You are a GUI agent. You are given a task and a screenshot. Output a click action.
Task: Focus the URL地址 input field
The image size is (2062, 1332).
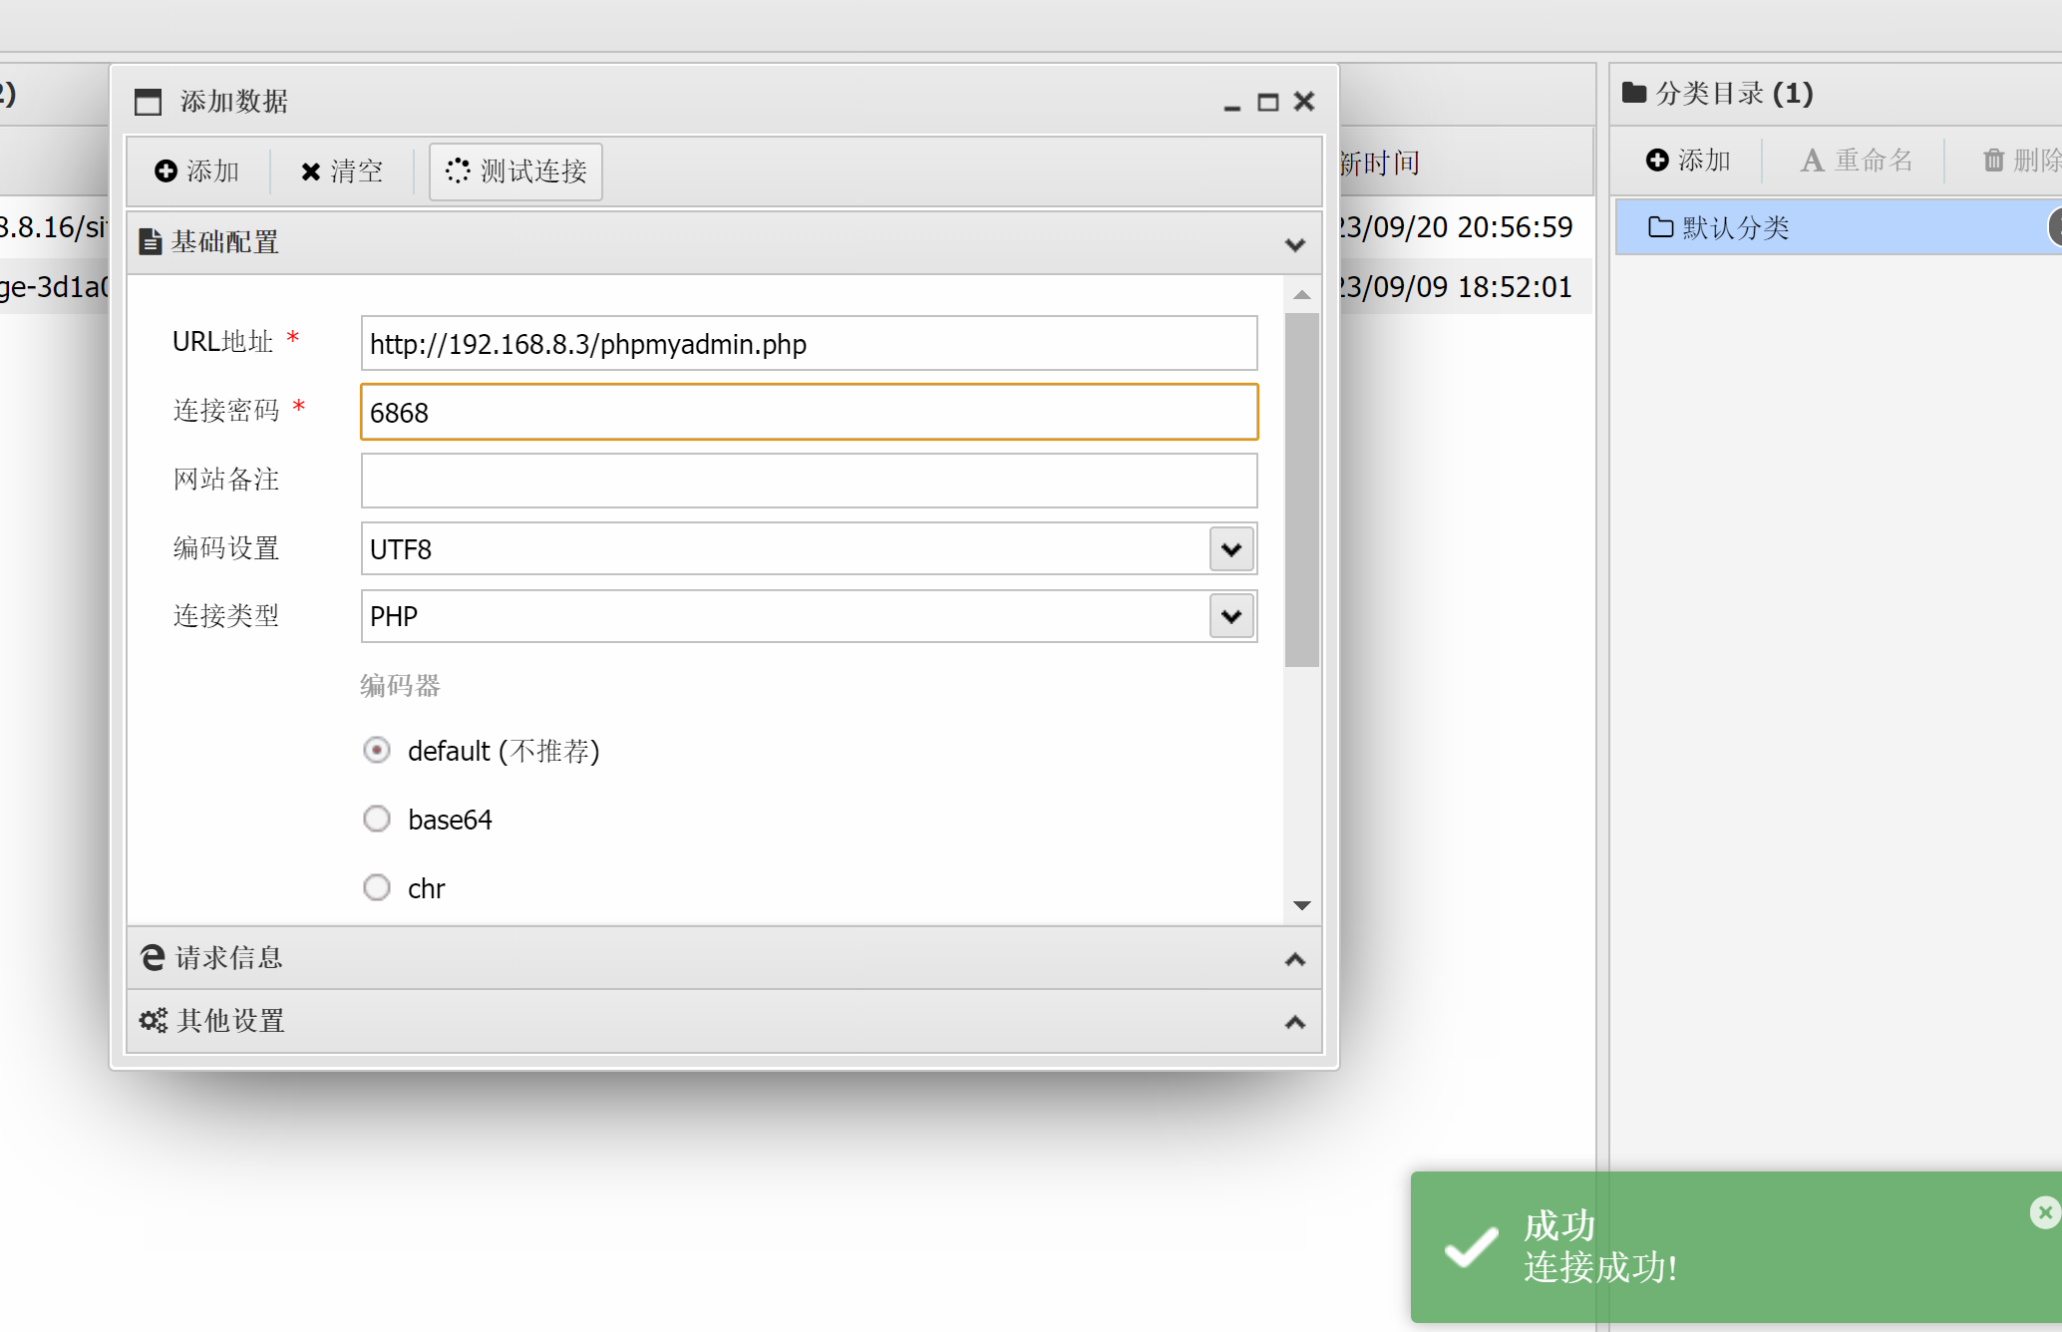[x=809, y=344]
